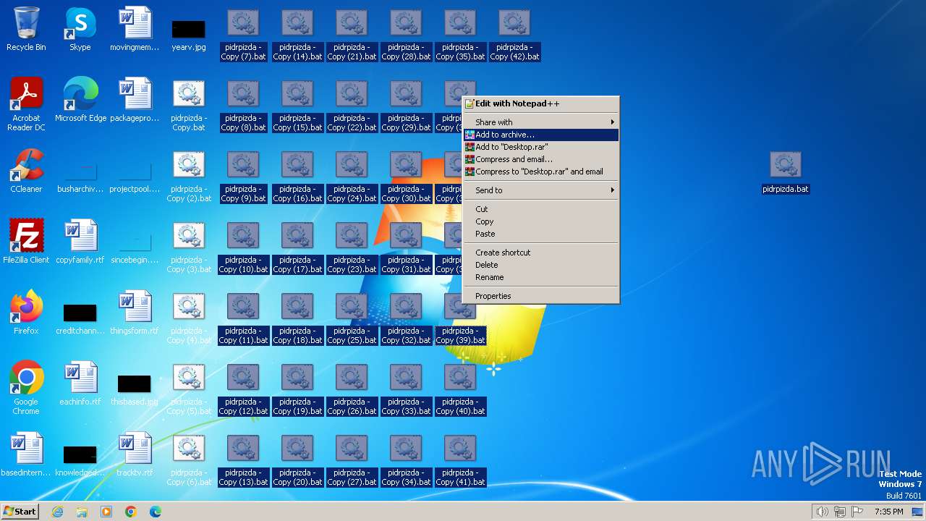926x521 pixels.
Task: Select the yearv.jpg image file
Action: pos(189,34)
